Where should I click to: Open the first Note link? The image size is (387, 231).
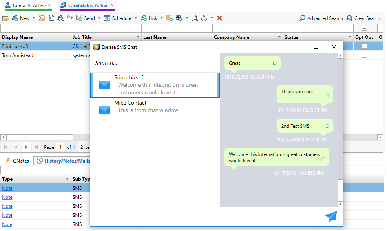[7, 188]
